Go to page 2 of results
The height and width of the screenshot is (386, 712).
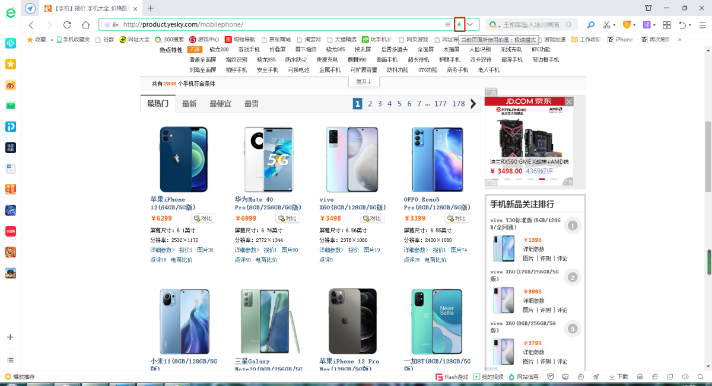(370, 104)
